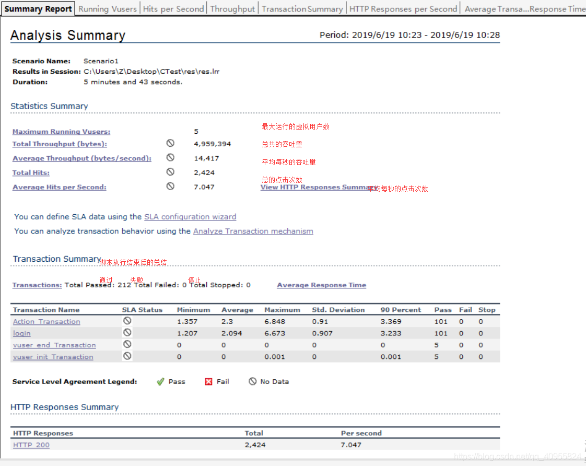Click the Pass column header

(443, 310)
